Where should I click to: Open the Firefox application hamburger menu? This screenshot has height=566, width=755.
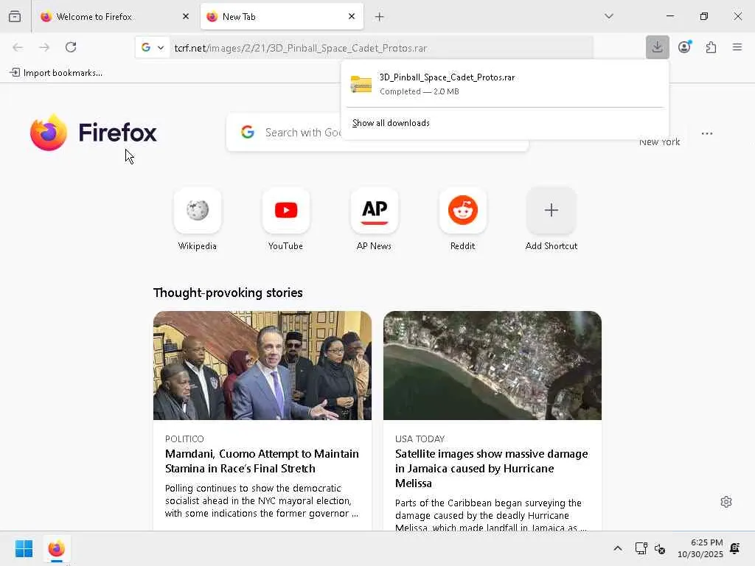(737, 47)
